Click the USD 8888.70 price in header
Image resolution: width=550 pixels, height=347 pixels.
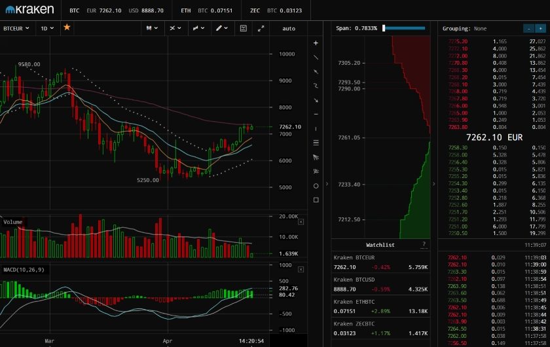[x=146, y=10]
